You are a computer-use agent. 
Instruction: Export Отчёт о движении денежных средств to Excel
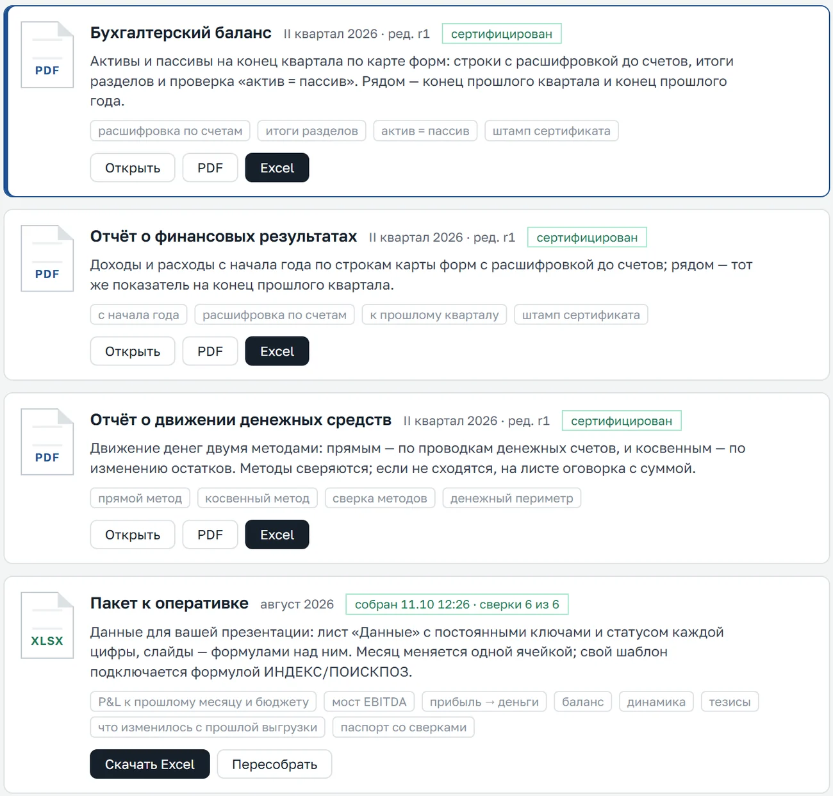[277, 535]
